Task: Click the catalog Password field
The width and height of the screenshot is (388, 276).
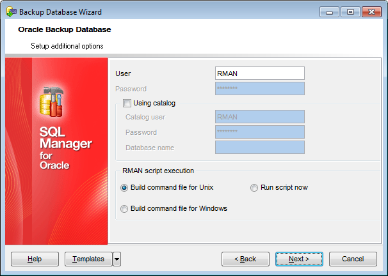Action: (x=260, y=132)
